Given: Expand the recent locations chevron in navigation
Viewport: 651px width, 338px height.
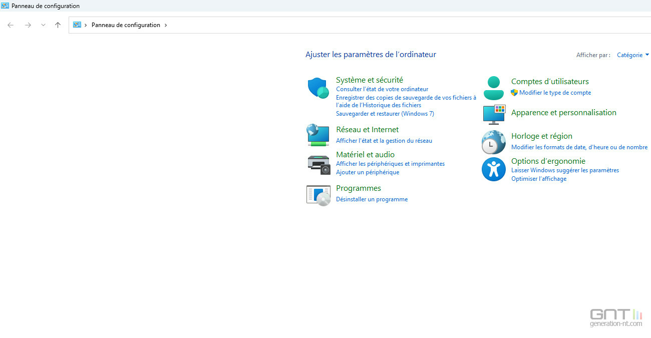Looking at the screenshot, I should pyautogui.click(x=43, y=25).
